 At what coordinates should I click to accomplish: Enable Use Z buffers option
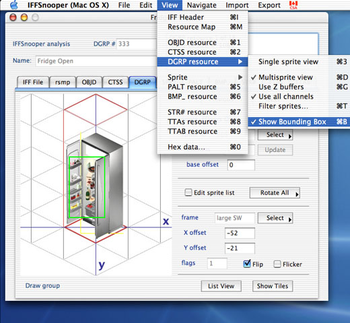click(x=299, y=87)
